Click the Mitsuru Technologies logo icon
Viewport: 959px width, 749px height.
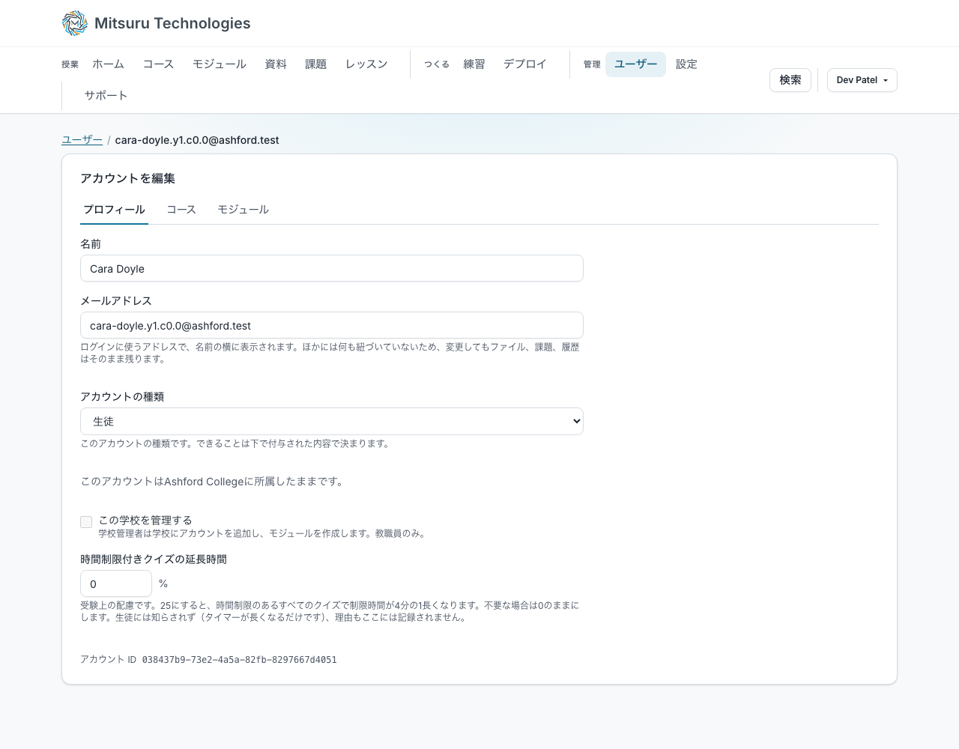75,23
